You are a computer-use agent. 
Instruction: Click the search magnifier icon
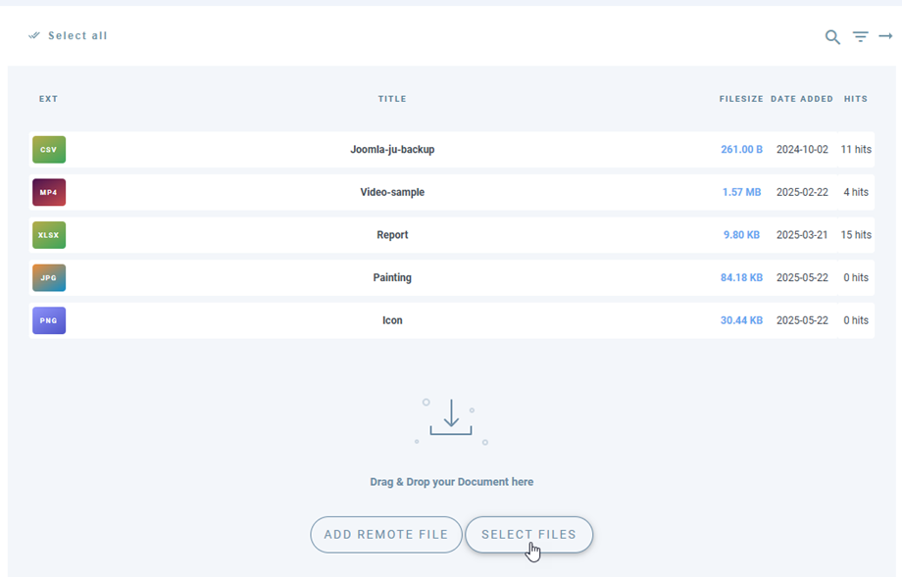[832, 37]
